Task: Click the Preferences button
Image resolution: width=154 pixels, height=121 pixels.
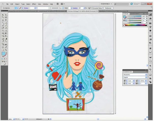Action: (x=108, y=8)
